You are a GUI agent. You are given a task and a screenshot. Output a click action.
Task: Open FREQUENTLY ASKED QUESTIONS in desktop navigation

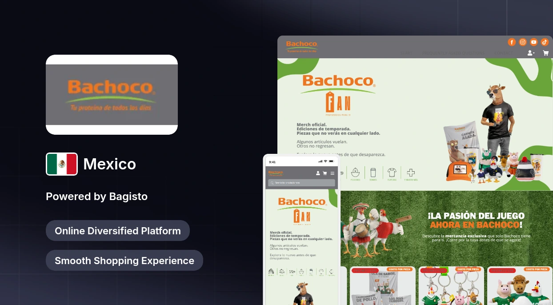click(x=453, y=53)
